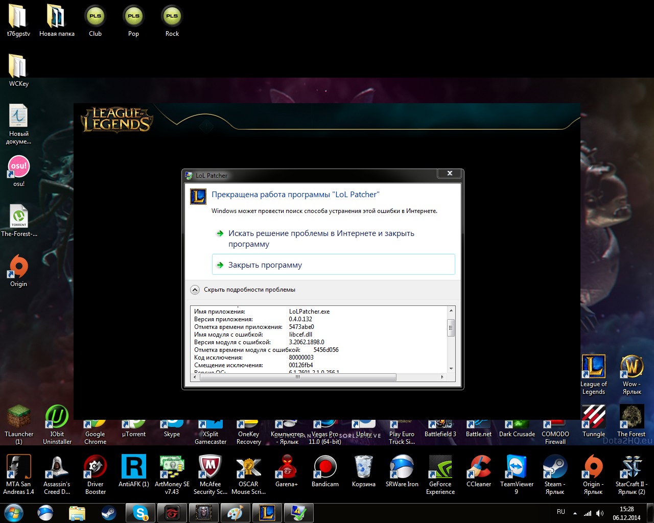Select The Forest desktop shortcut

632,421
